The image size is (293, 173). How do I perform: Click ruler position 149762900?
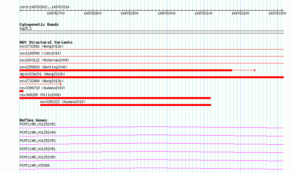pyautogui.click(x=129, y=13)
